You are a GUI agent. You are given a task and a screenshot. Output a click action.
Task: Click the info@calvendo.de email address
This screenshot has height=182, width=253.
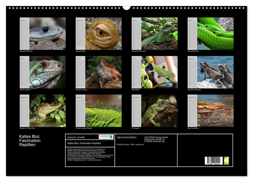pyautogui.click(x=77, y=160)
